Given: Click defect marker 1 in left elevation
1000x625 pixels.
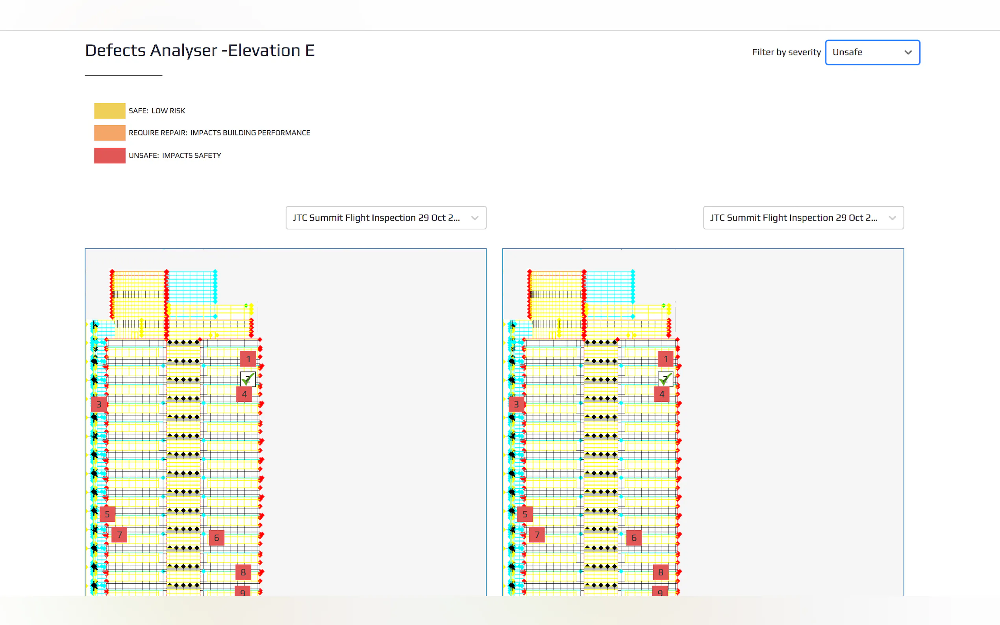Looking at the screenshot, I should (x=248, y=359).
